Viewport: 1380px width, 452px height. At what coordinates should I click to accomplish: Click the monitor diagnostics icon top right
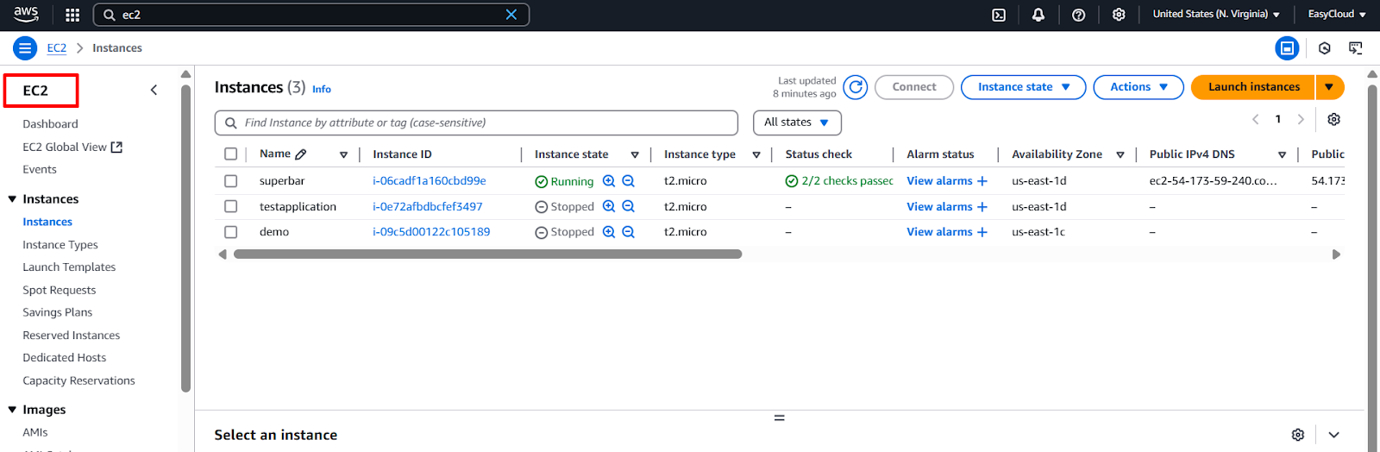coord(1356,48)
